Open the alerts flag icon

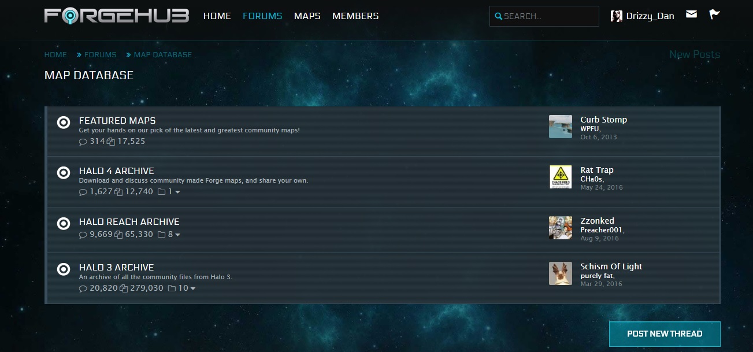click(715, 14)
